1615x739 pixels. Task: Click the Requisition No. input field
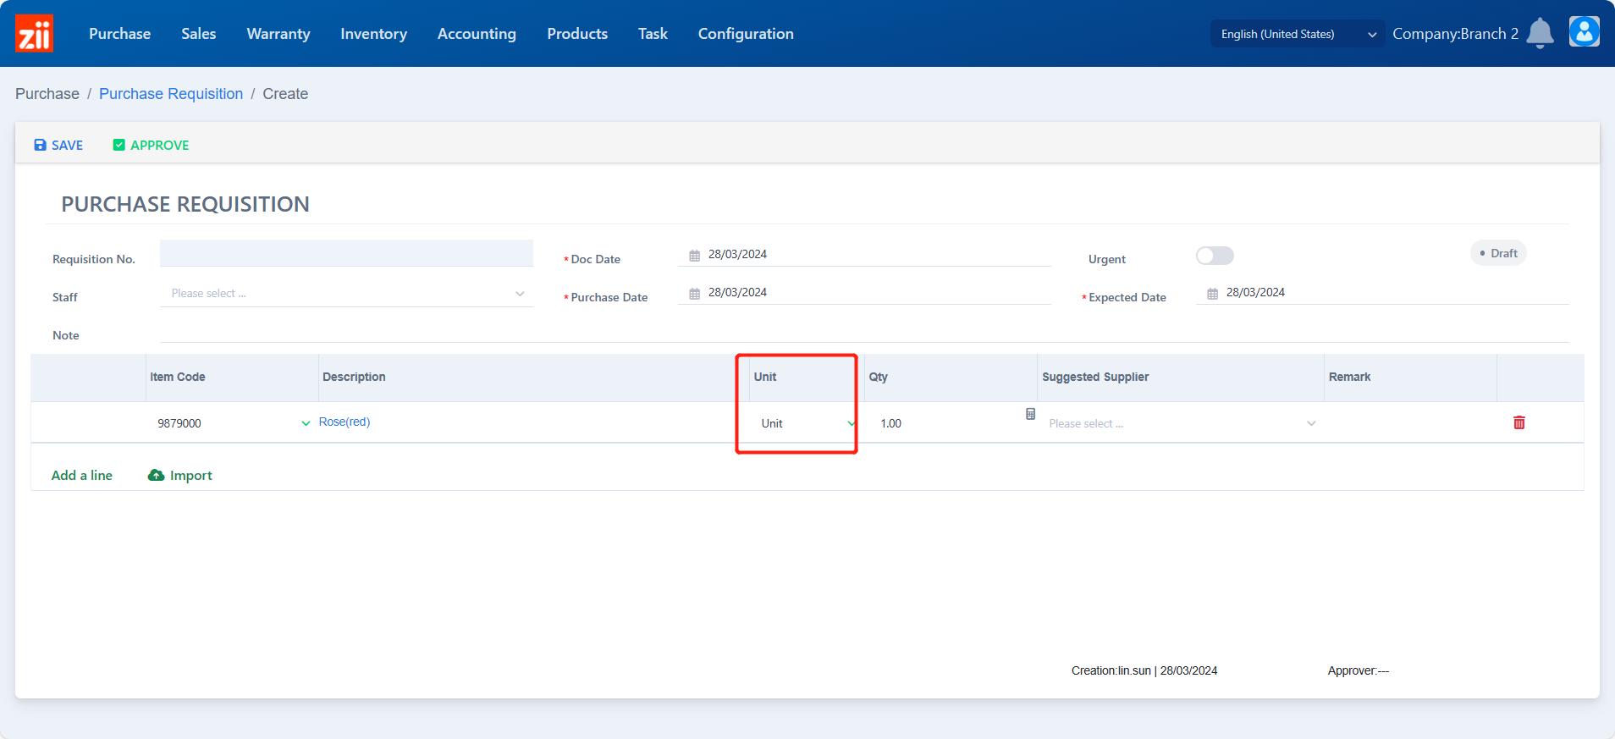click(x=346, y=253)
